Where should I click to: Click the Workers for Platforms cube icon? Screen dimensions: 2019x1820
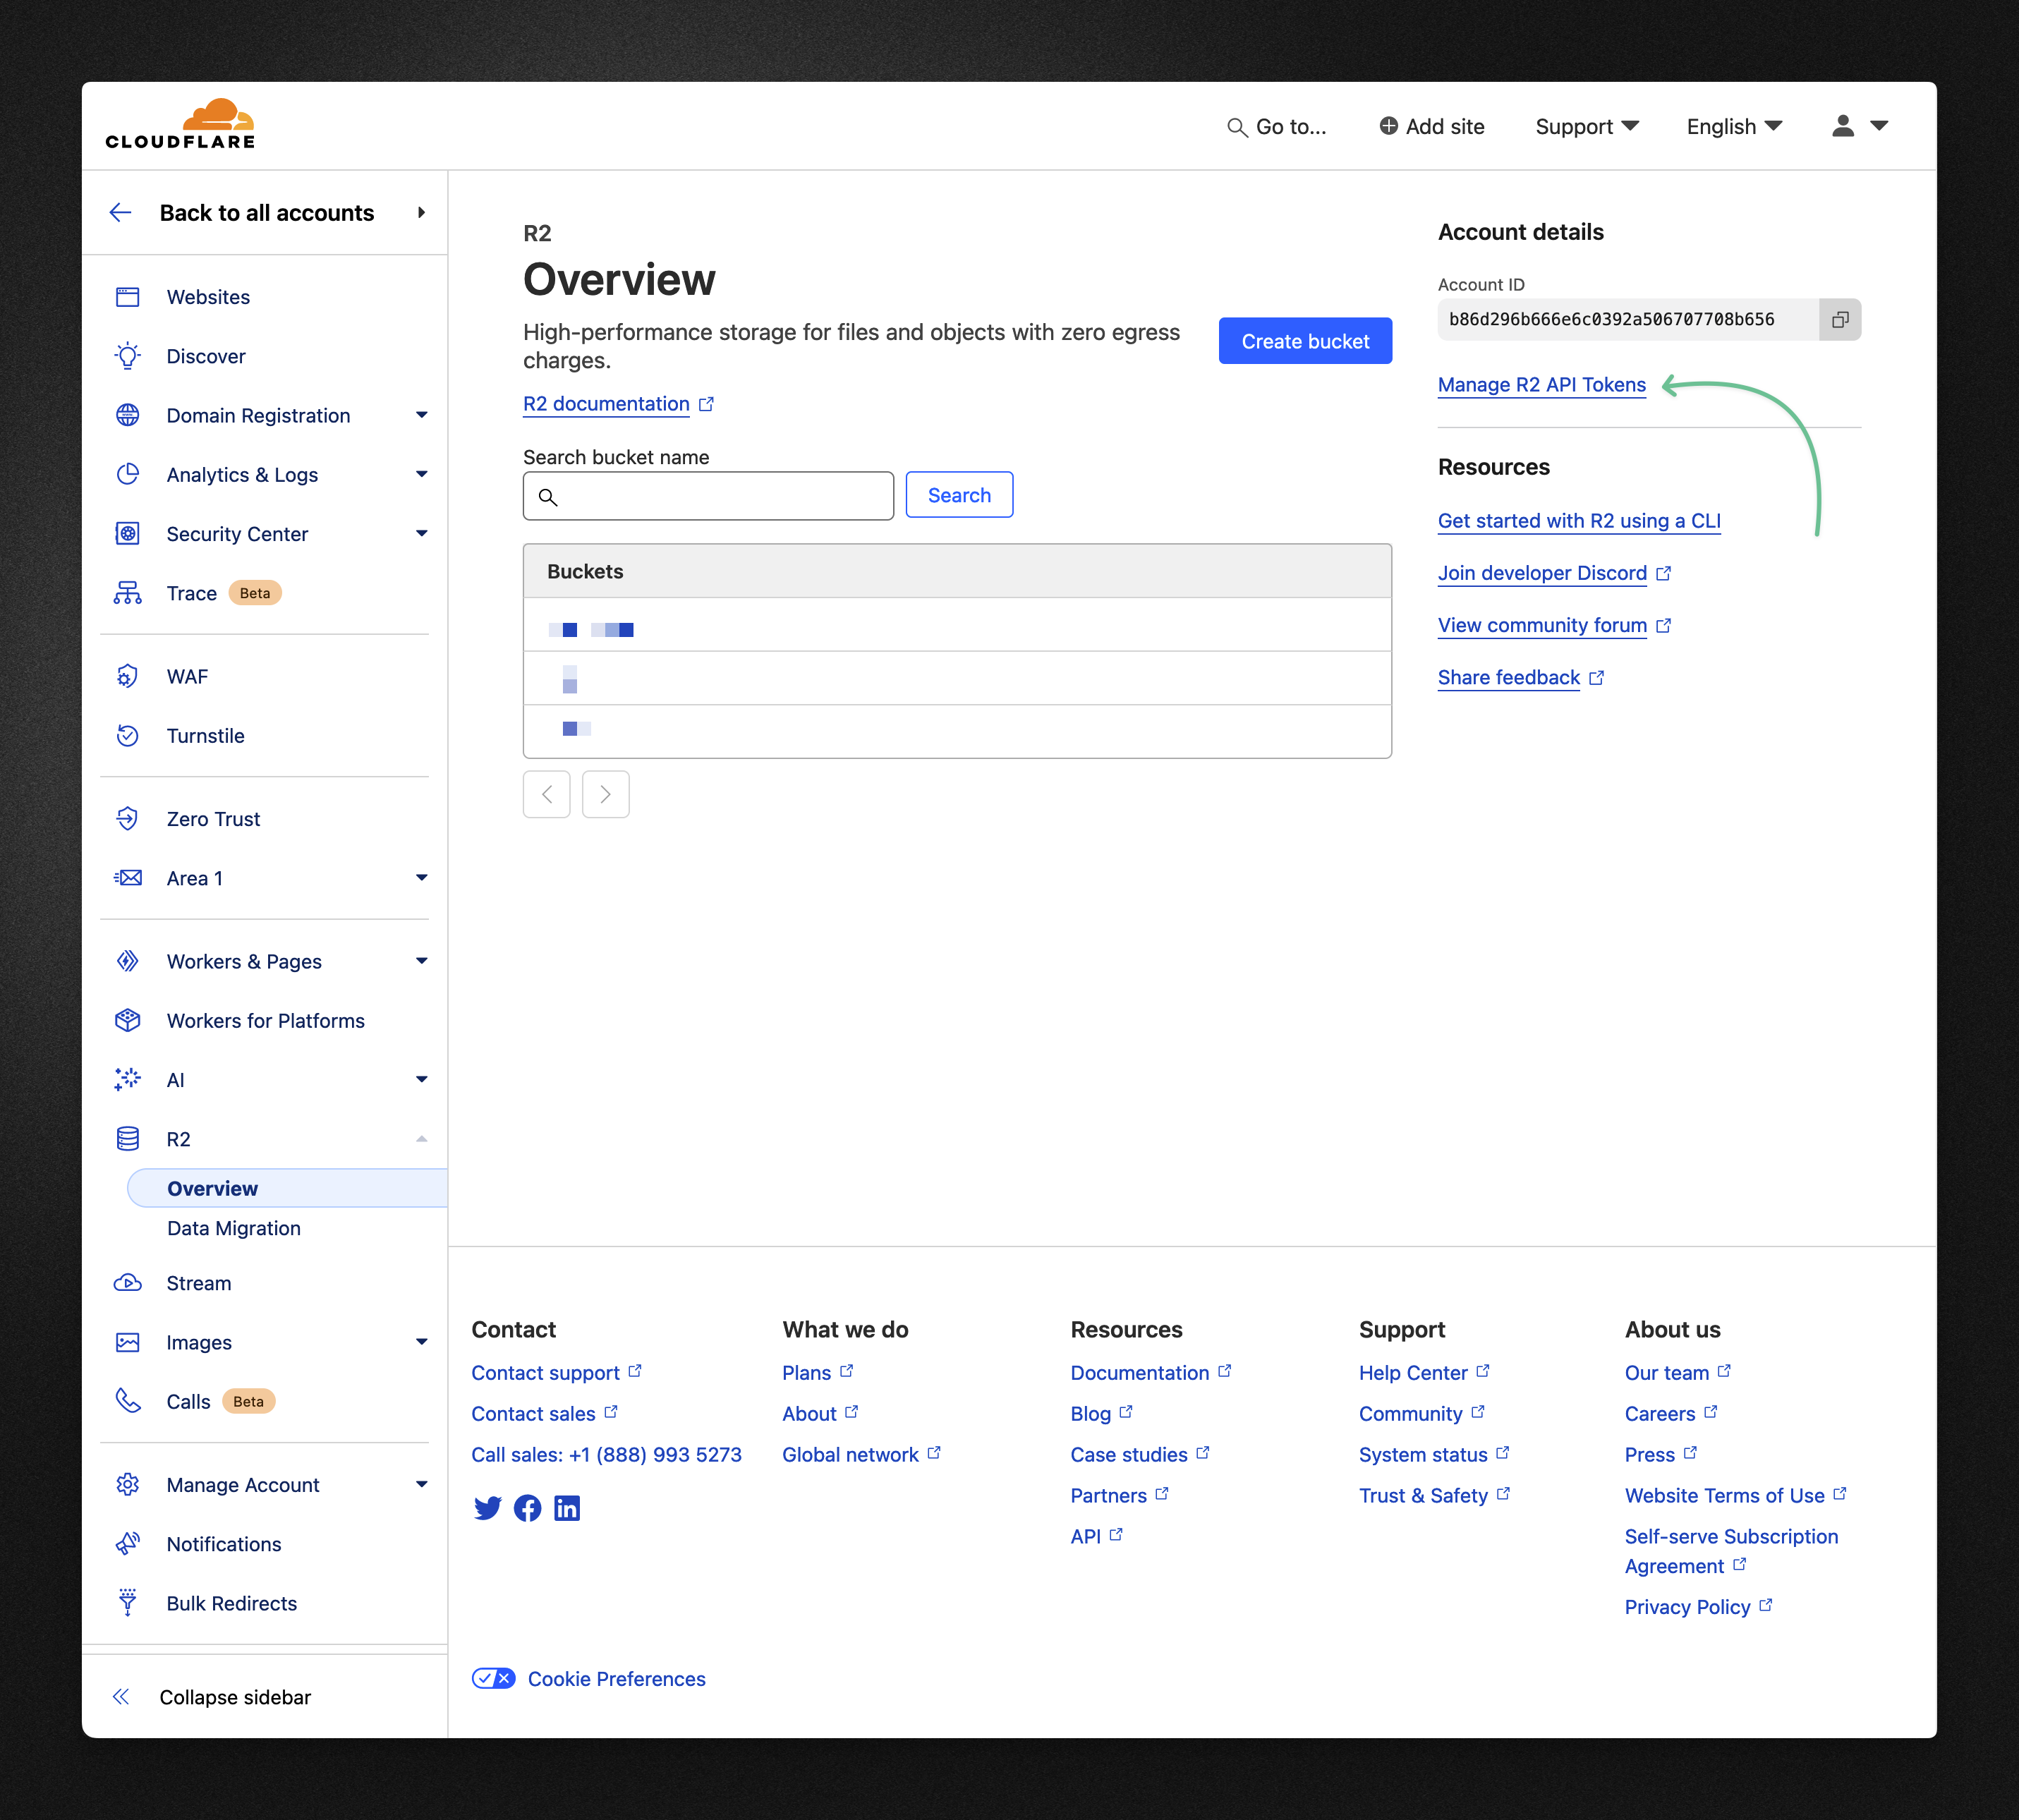128,1020
